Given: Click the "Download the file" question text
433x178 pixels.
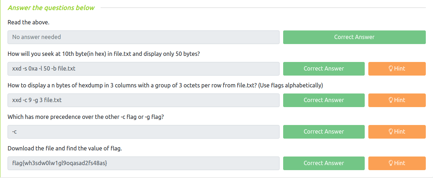Looking at the screenshot, I should (65, 149).
